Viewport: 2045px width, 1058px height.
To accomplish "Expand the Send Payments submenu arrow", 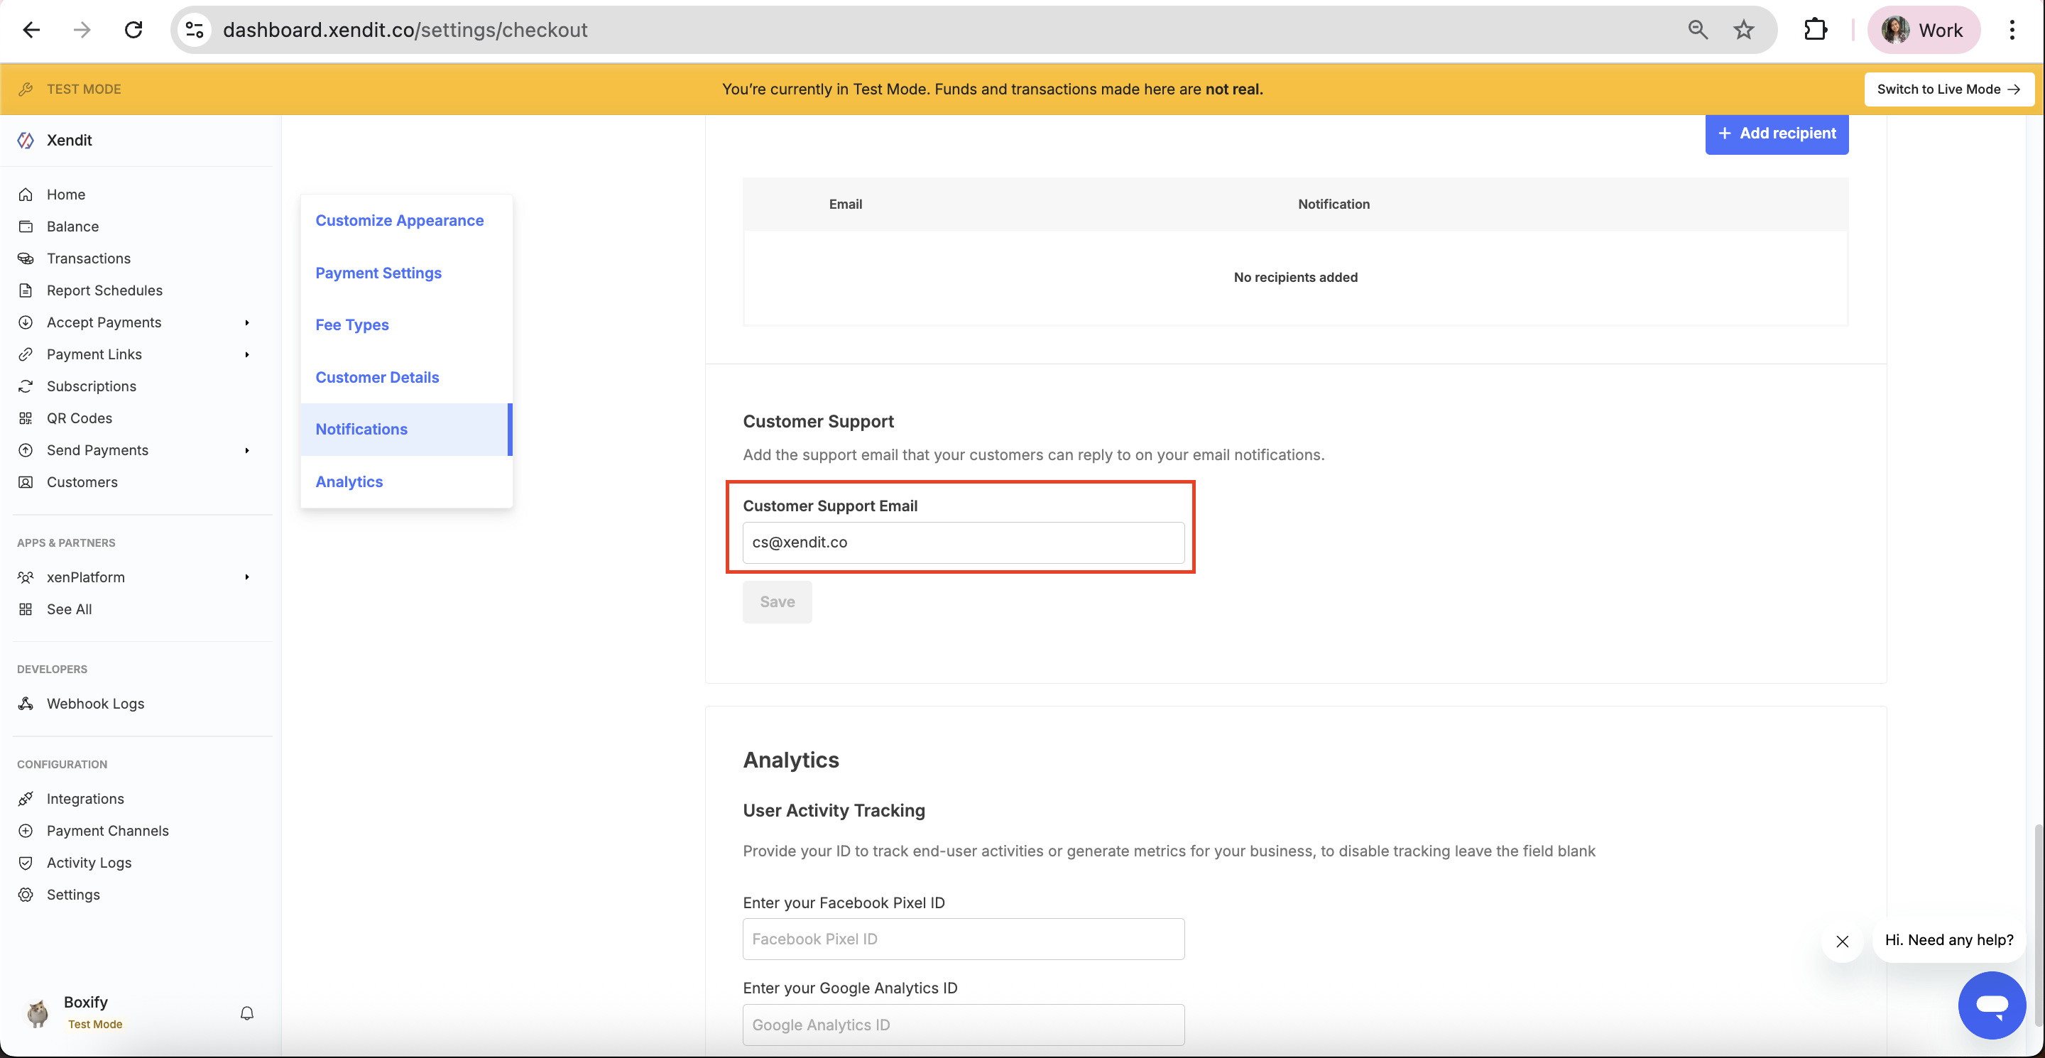I will coord(247,450).
